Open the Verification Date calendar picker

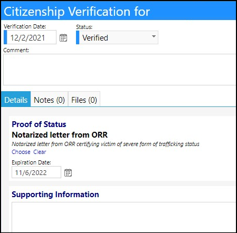coord(63,38)
